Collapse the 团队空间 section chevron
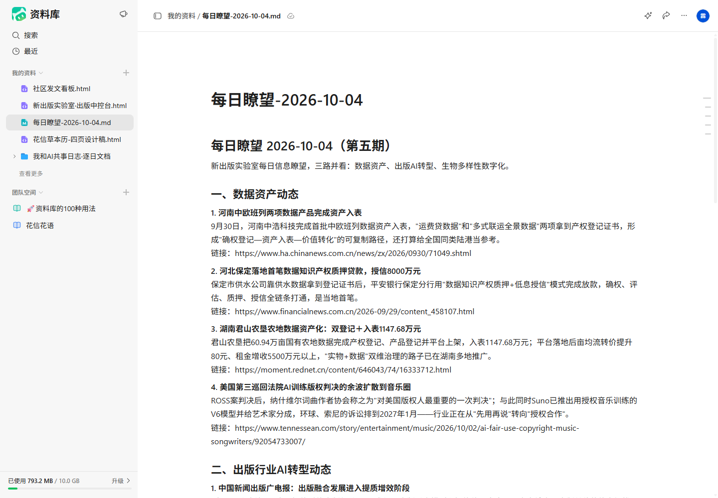 tap(41, 193)
